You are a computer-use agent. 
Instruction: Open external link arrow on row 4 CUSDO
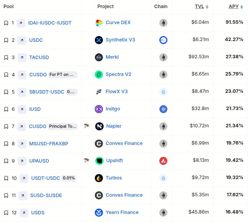(22, 75)
